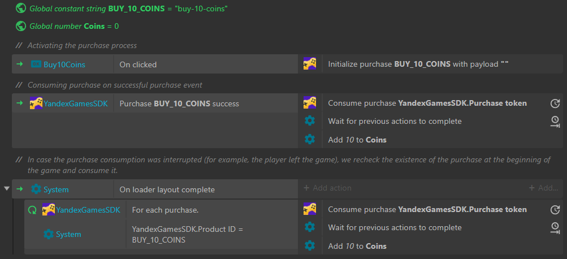The width and height of the screenshot is (567, 259).
Task: Select comment 'Activating the purchase process'
Action: pyautogui.click(x=82, y=45)
